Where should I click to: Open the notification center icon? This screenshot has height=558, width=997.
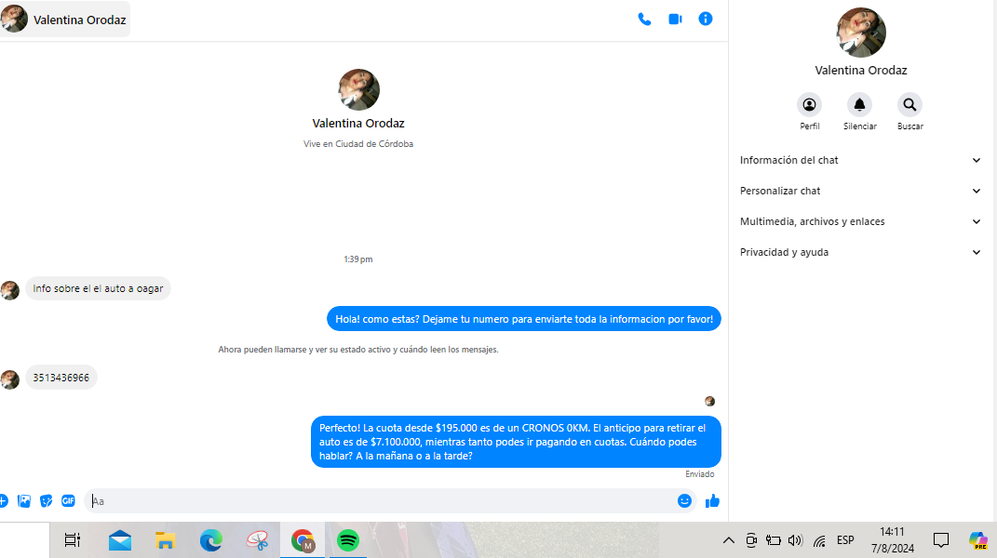tap(941, 540)
